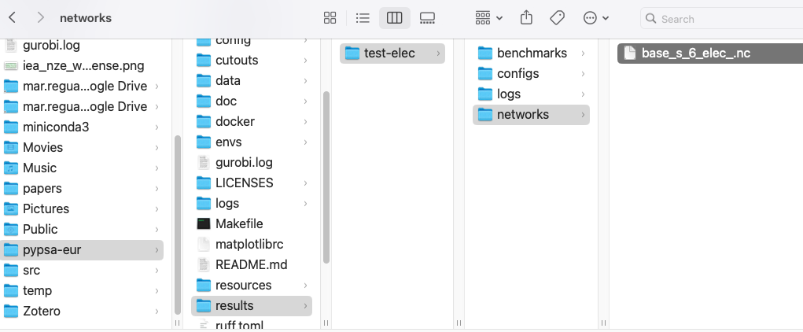Open the benchmarks folder

(531, 53)
